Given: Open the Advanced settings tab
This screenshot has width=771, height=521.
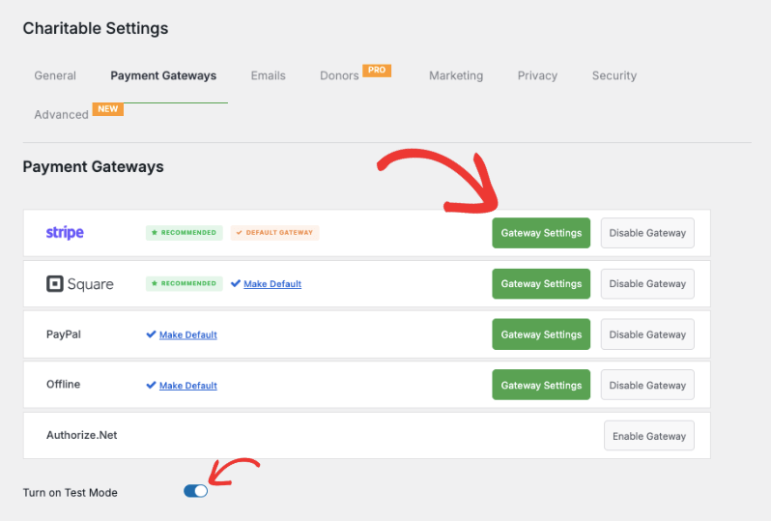Looking at the screenshot, I should point(62,115).
